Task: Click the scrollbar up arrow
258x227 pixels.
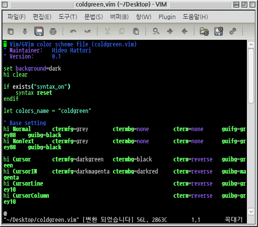Action: pos(251,44)
